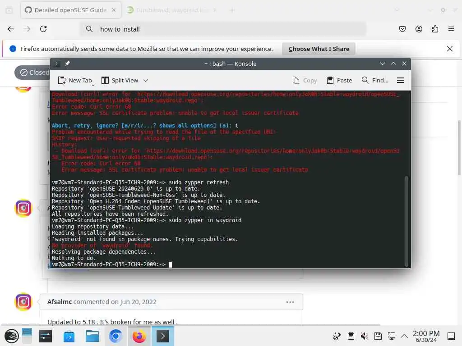Open the software updates tray icon

point(337,336)
